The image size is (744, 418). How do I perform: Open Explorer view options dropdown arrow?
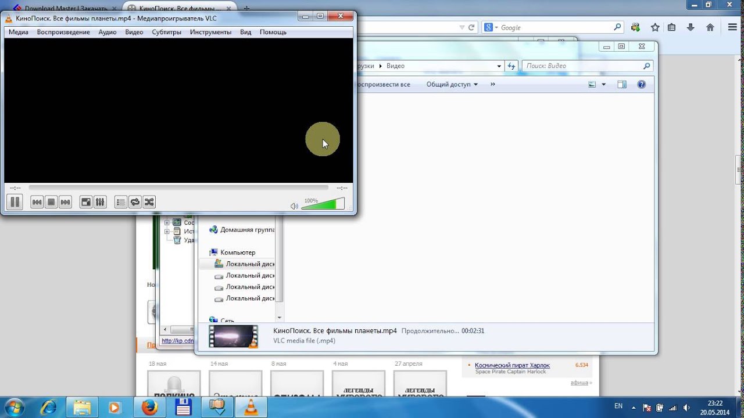coord(603,84)
